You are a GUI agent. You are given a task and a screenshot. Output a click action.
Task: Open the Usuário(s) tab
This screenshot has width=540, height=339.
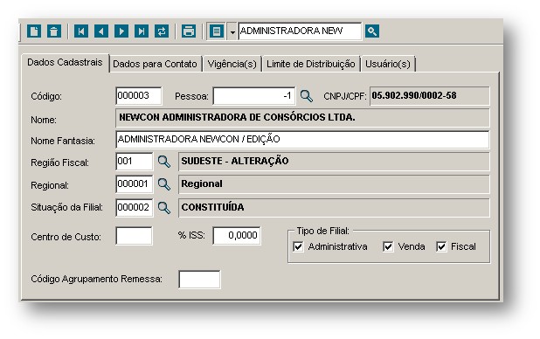click(388, 64)
